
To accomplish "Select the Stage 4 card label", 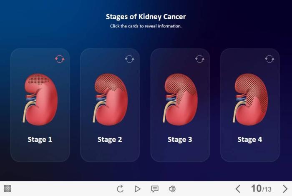I will coord(250,140).
